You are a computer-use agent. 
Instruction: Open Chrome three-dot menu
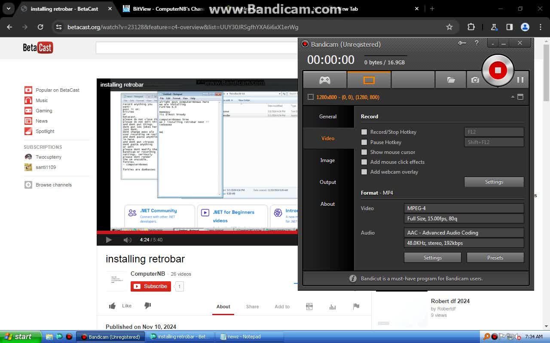coord(541,27)
